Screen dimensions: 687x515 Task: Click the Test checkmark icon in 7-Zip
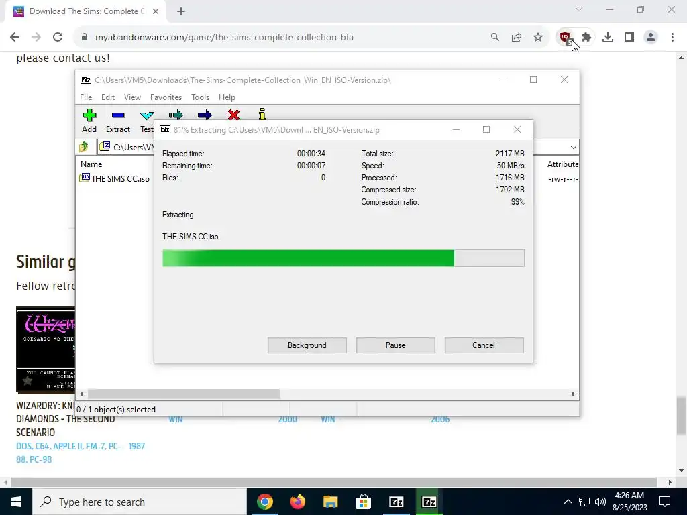147,115
